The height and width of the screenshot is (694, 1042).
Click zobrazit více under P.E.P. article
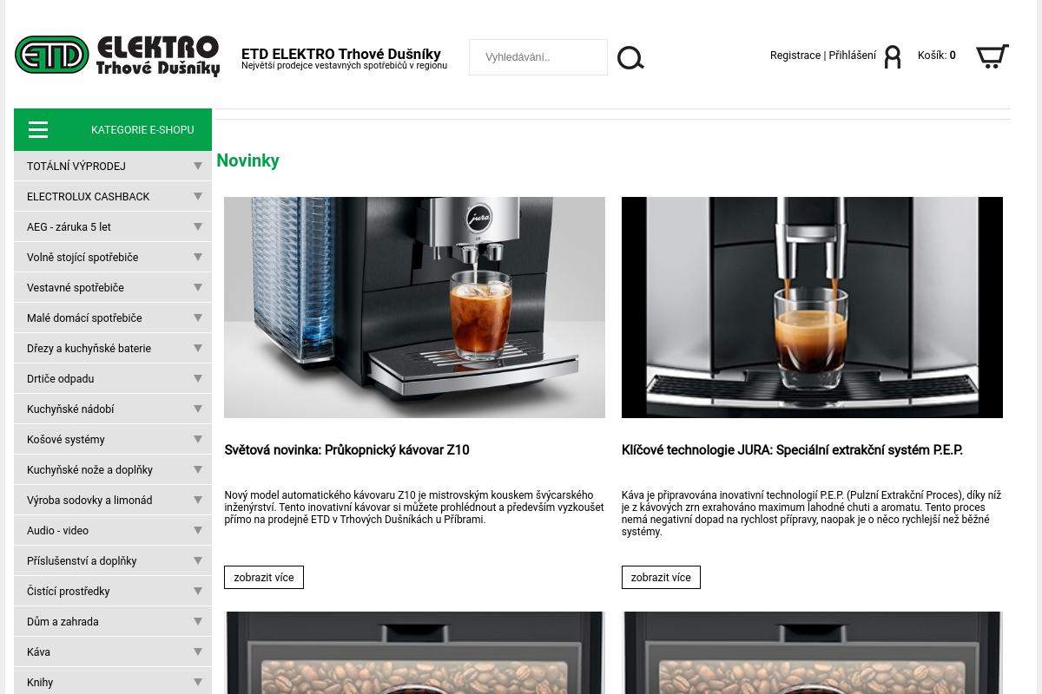pos(661,578)
